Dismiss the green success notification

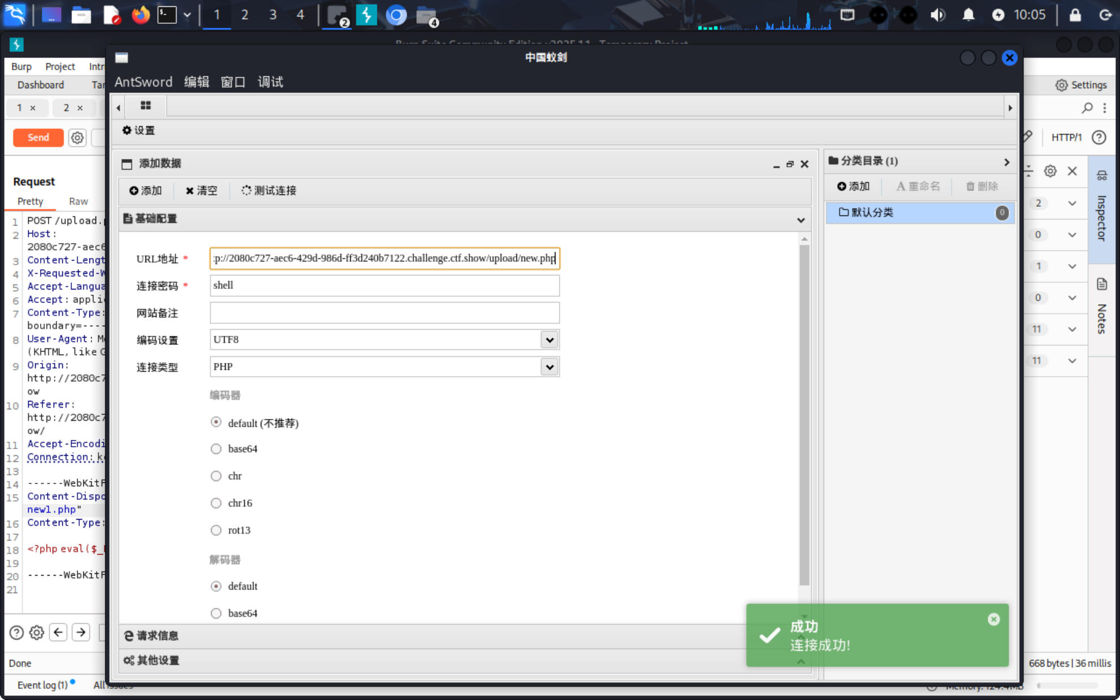993,619
